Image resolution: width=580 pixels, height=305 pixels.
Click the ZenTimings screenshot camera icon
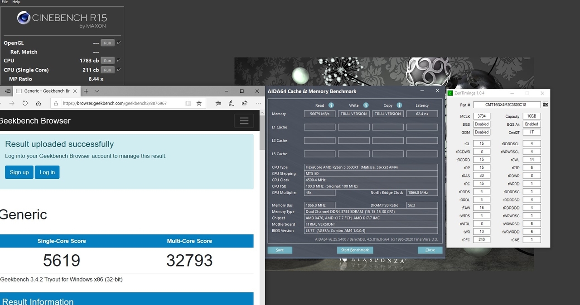coord(546,105)
